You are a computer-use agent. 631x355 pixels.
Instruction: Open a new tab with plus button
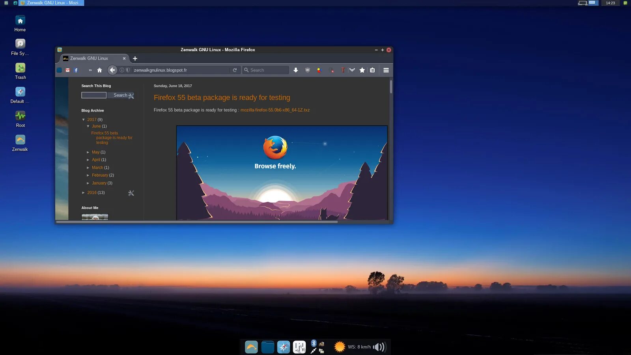[x=135, y=58]
